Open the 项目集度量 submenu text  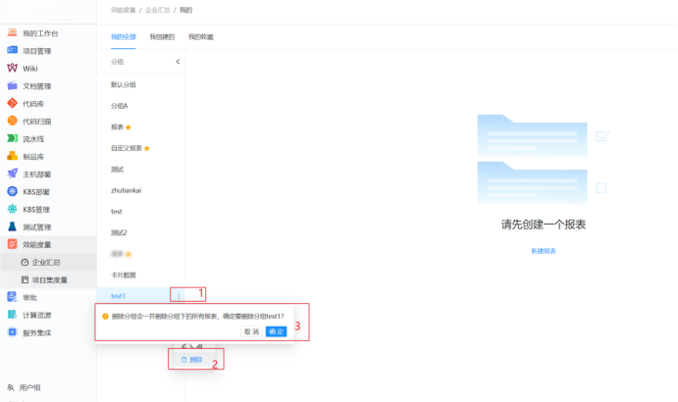[50, 280]
